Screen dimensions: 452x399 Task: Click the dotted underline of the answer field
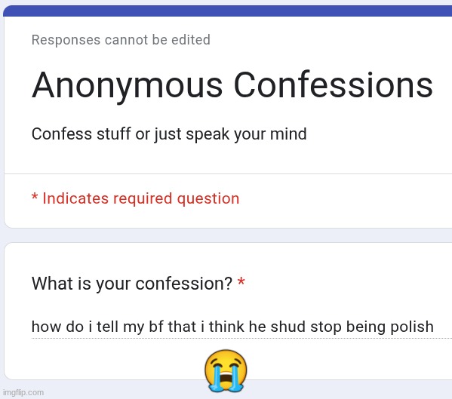point(241,339)
